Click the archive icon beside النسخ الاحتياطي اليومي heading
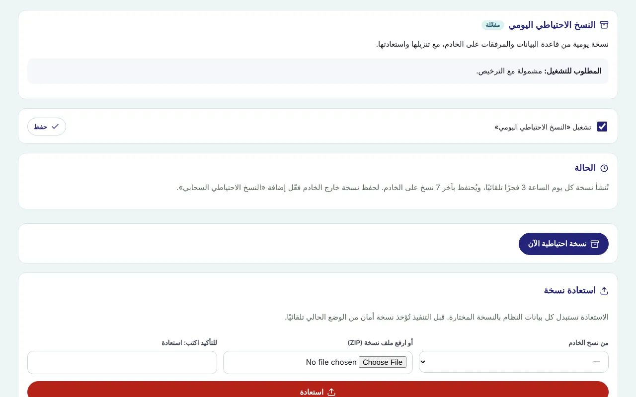 [604, 25]
